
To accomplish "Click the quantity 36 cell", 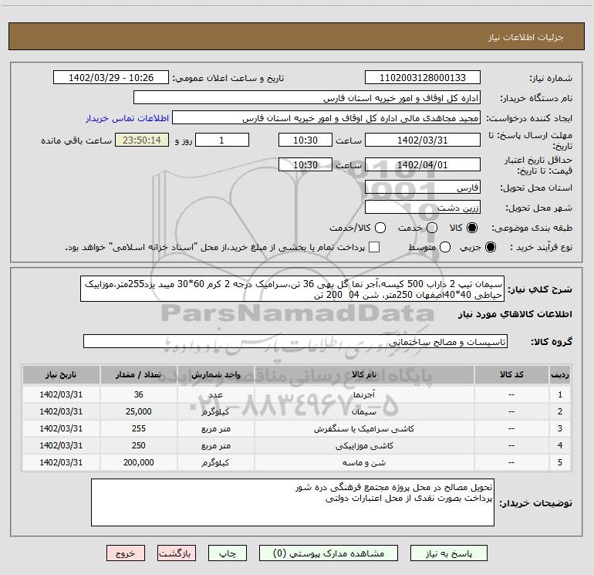I will (139, 394).
